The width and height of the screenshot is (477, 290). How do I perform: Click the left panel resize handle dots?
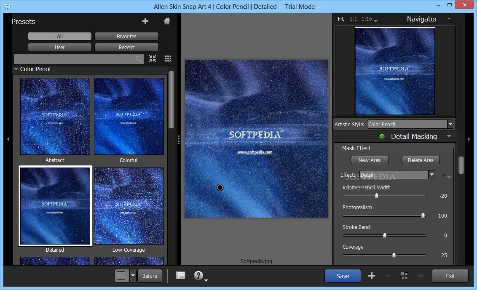(x=179, y=139)
